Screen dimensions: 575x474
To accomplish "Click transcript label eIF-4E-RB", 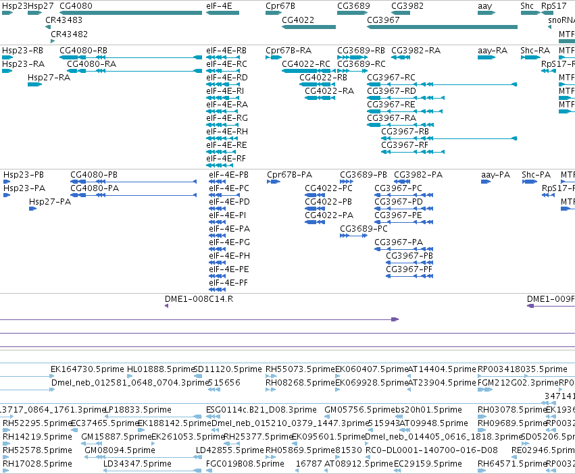I will pos(226,50).
